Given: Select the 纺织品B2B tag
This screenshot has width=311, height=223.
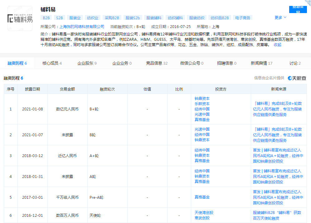Looking at the screenshot, I should pos(220,18).
